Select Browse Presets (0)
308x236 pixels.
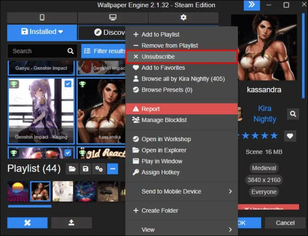coord(182,90)
